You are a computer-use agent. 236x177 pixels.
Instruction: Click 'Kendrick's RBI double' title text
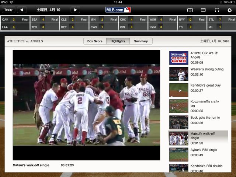pos(206,166)
